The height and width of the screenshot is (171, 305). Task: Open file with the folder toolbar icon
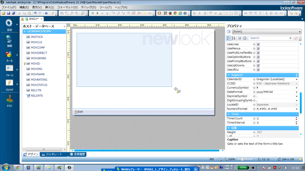point(3,13)
